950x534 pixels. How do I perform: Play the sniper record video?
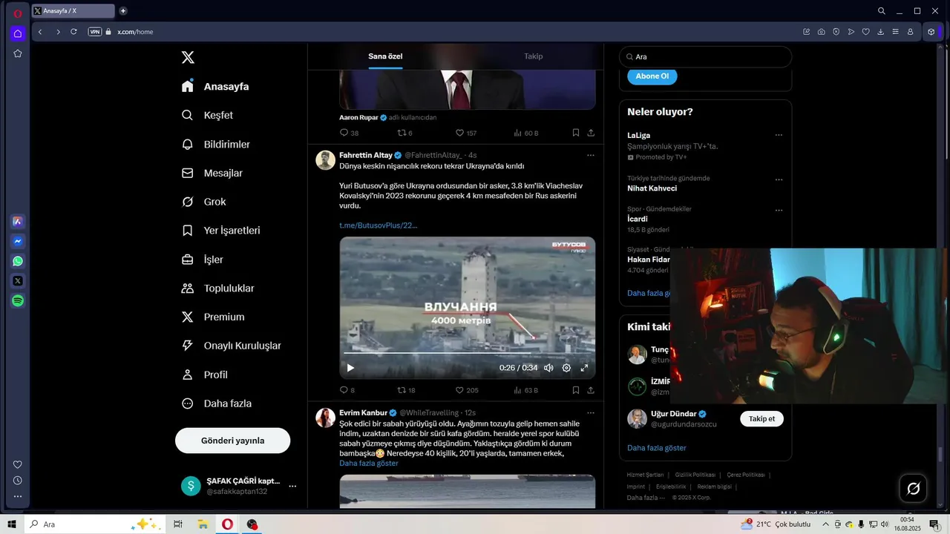click(350, 368)
